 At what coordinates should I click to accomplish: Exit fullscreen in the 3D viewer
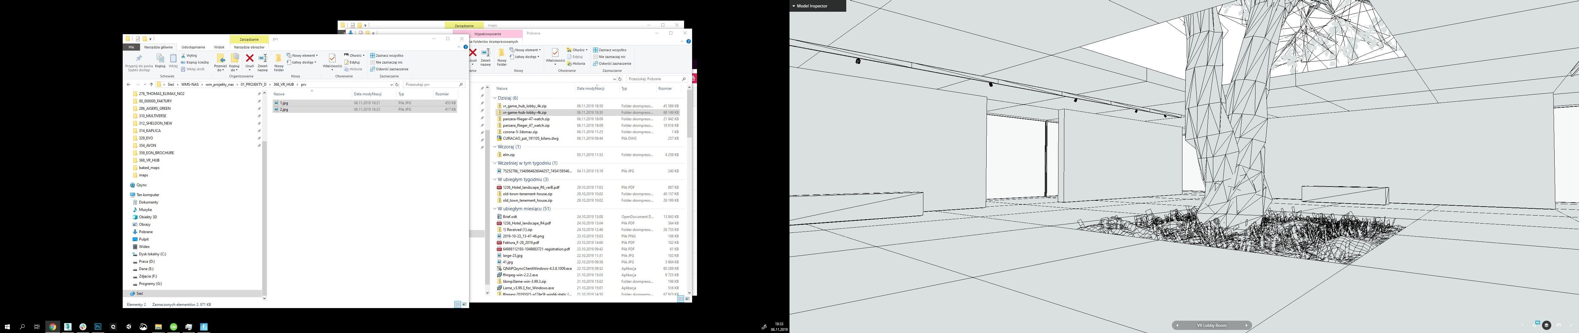[1572, 325]
